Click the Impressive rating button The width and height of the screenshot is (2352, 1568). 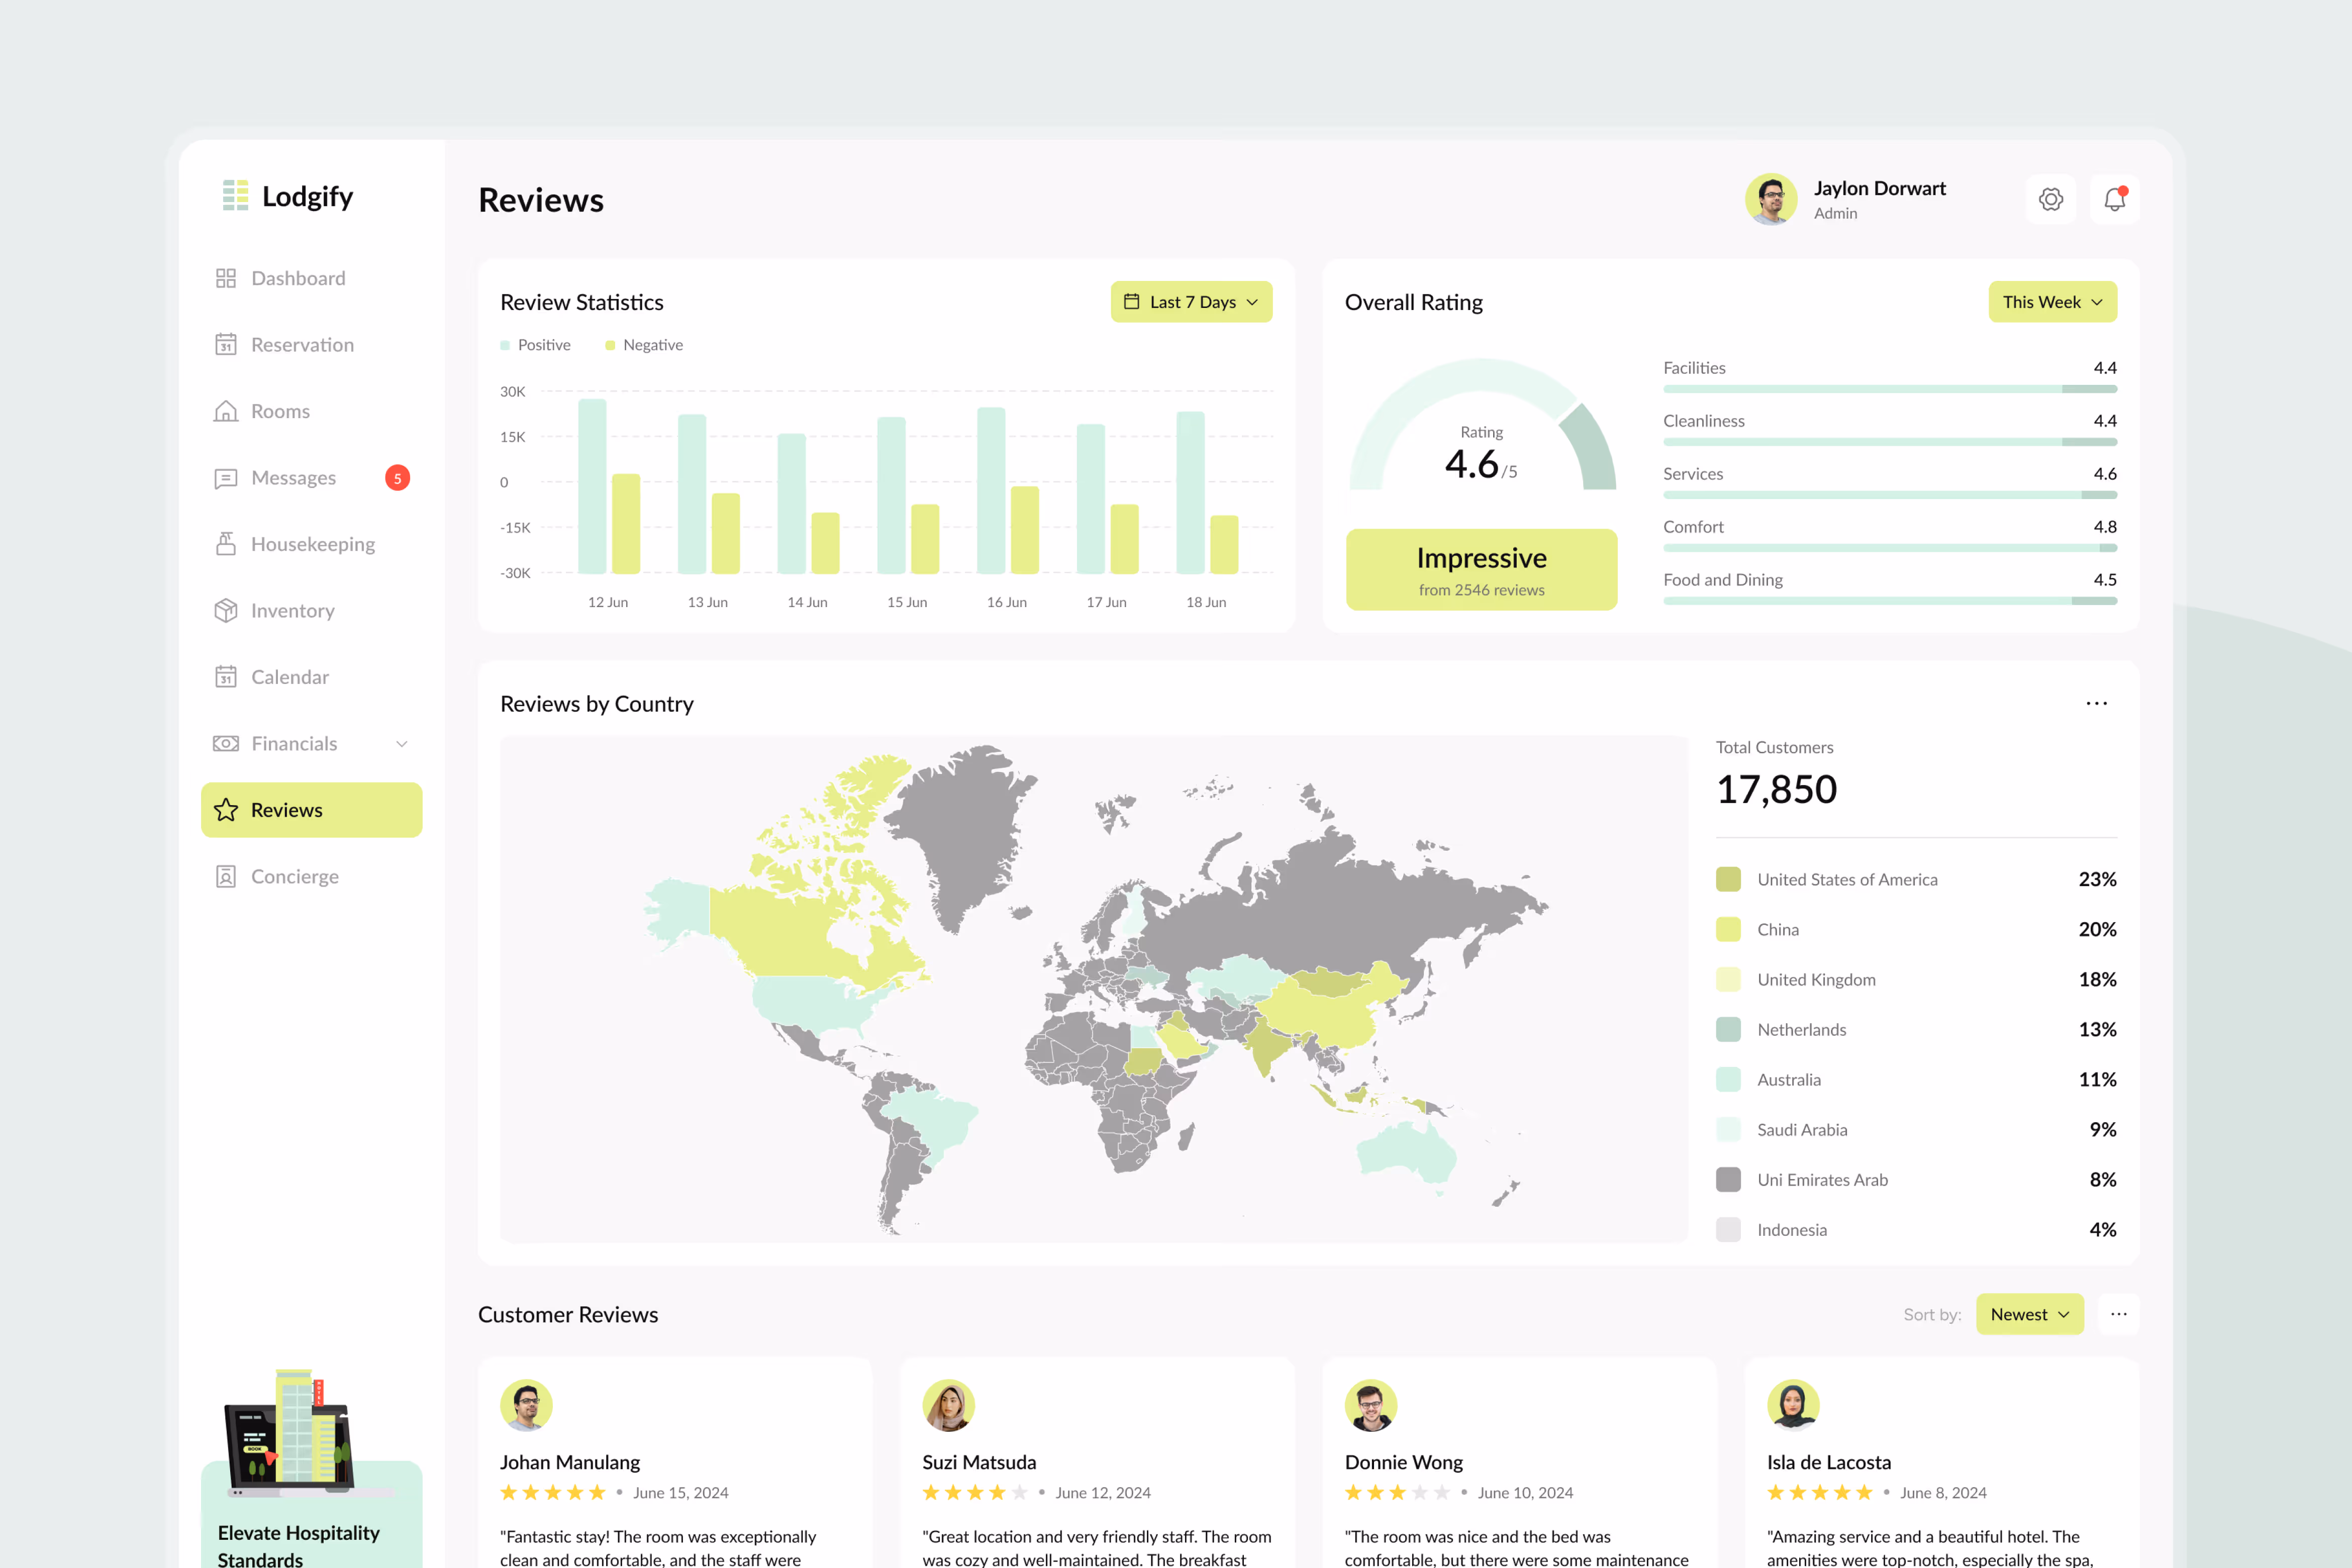[x=1481, y=569]
